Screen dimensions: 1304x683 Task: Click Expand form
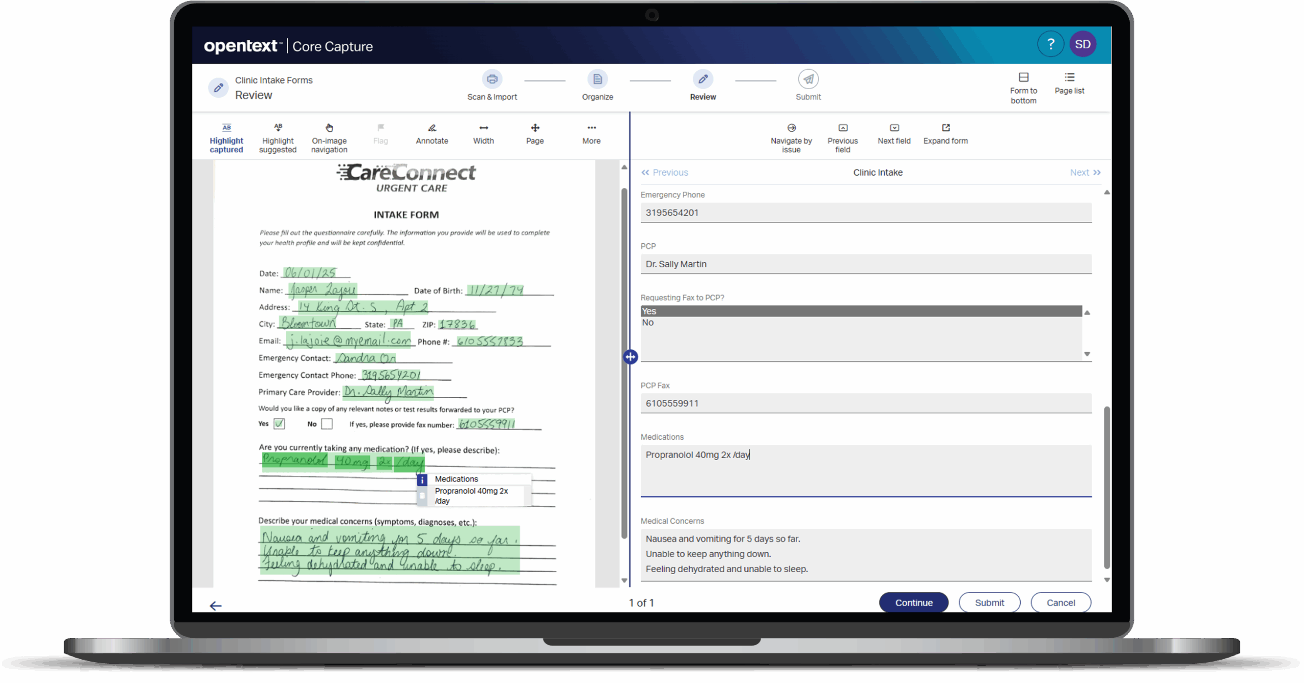click(x=945, y=135)
